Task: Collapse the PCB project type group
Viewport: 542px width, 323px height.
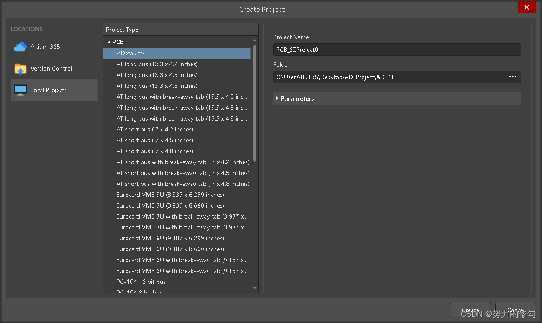Action: point(109,42)
